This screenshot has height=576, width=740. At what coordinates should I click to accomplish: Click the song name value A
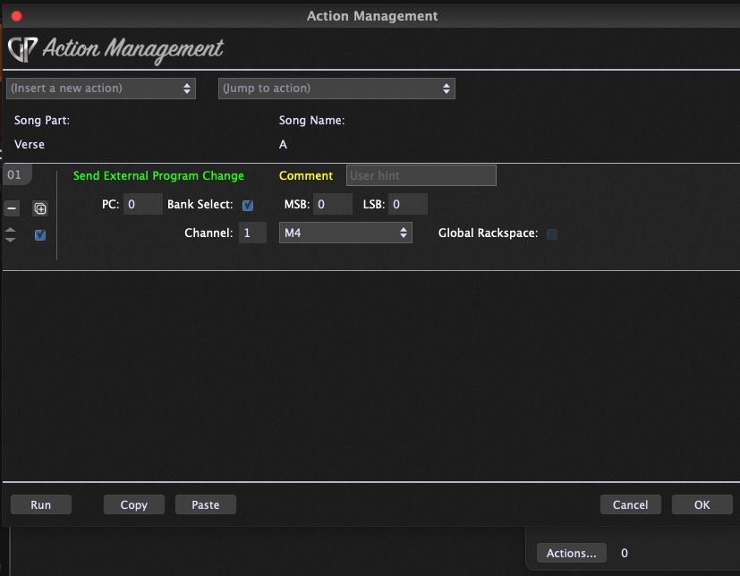tap(283, 144)
